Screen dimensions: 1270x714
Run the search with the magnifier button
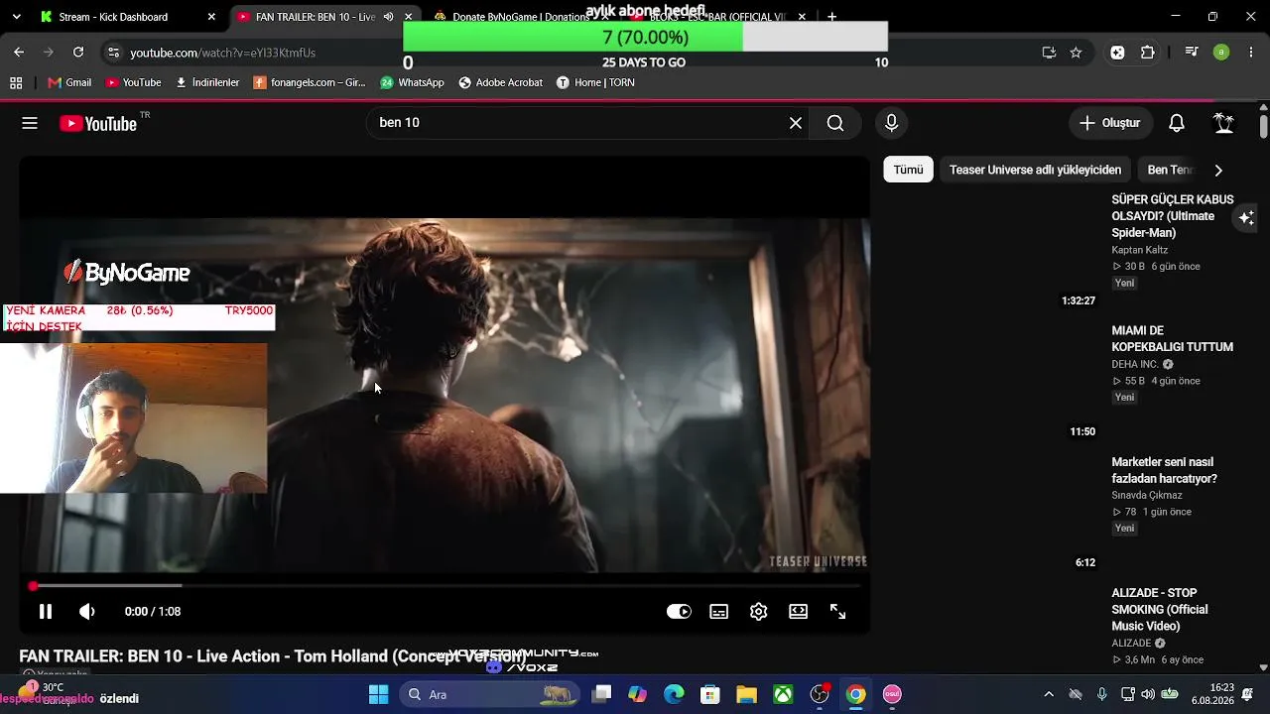[x=835, y=123]
